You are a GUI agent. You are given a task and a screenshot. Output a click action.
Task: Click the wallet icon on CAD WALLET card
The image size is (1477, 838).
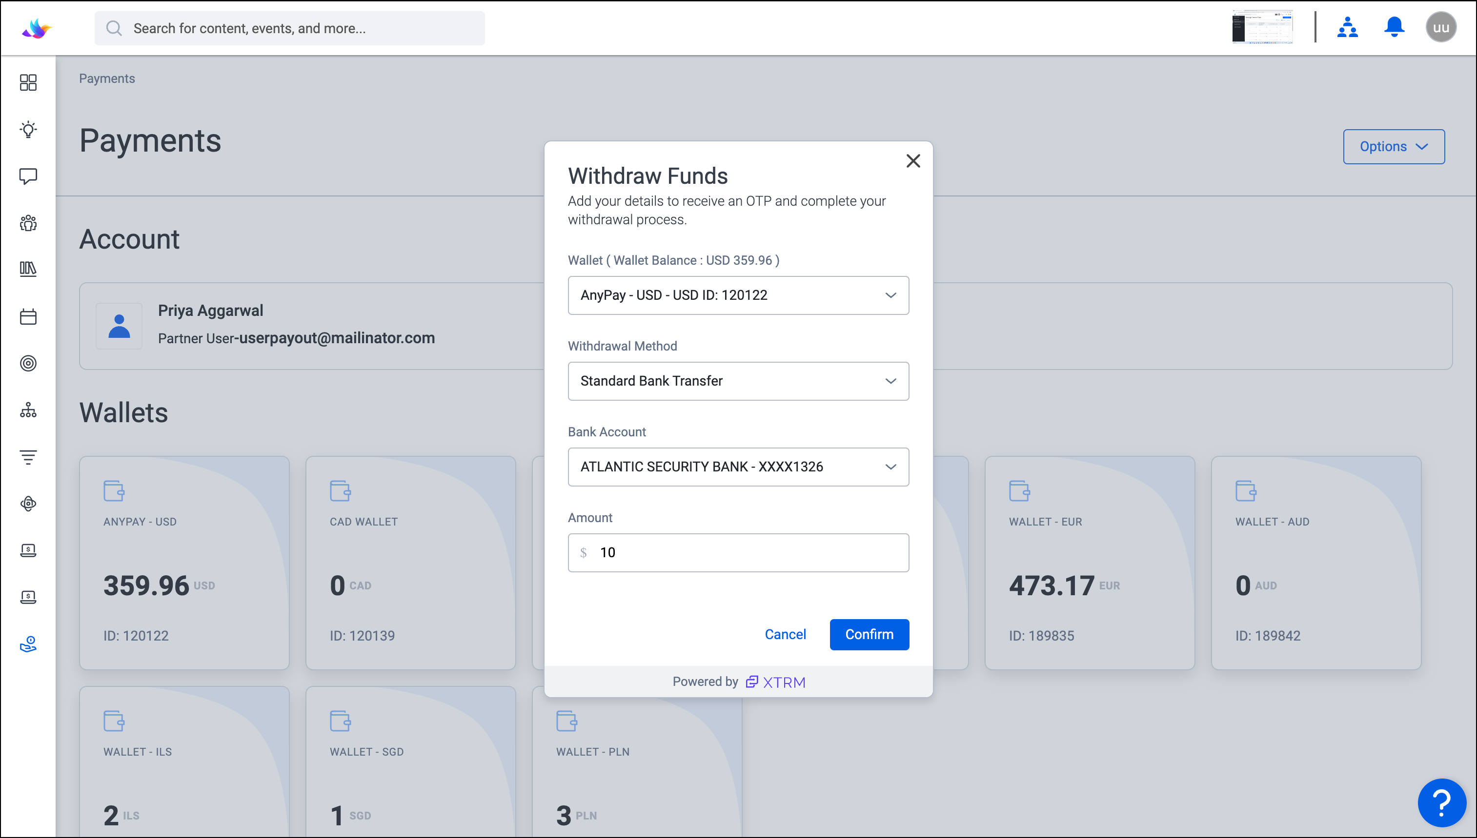point(340,490)
